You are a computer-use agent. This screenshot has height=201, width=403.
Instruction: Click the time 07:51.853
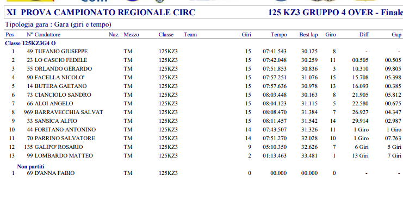(275, 69)
